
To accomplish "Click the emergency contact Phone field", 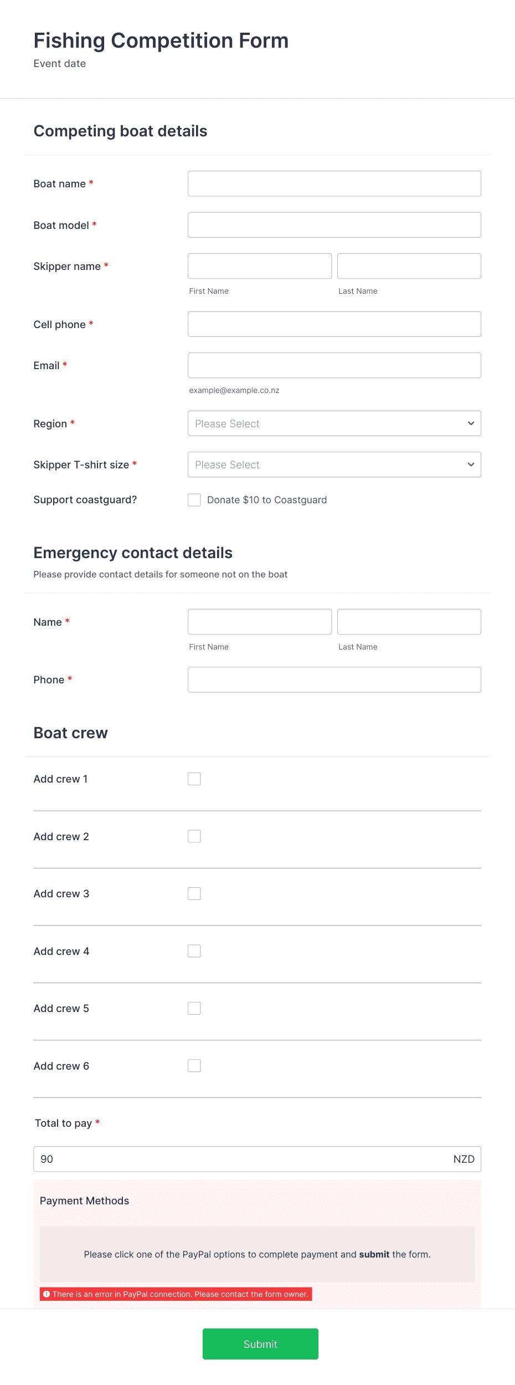I will [x=334, y=679].
